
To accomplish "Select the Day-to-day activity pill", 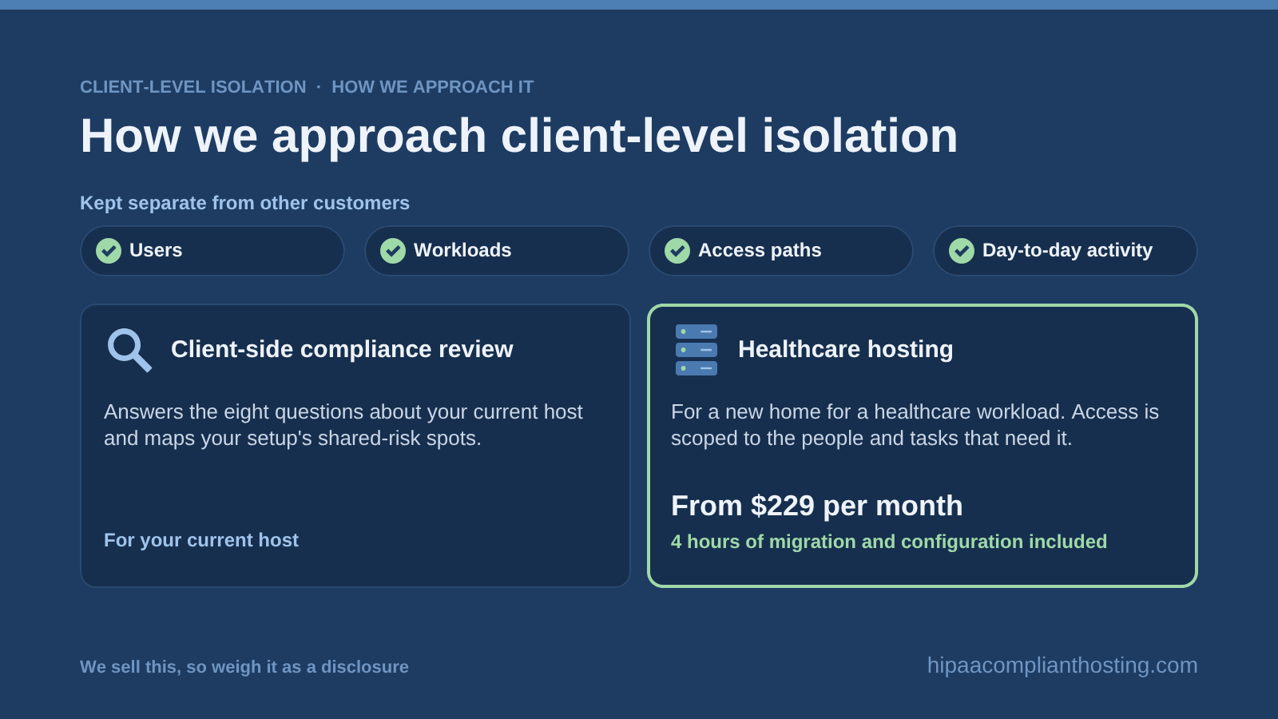I will click(x=1066, y=251).
